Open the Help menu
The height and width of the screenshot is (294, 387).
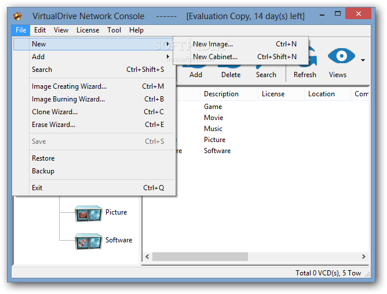click(136, 30)
